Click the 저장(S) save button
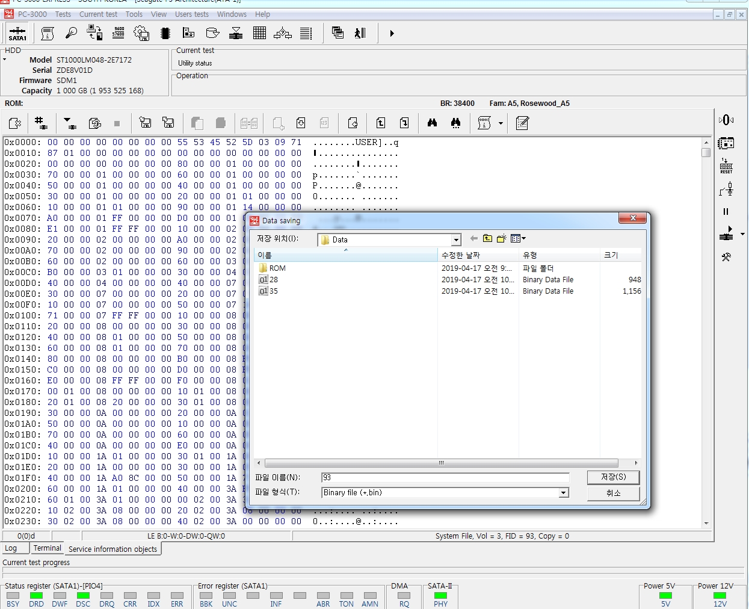 tap(613, 477)
